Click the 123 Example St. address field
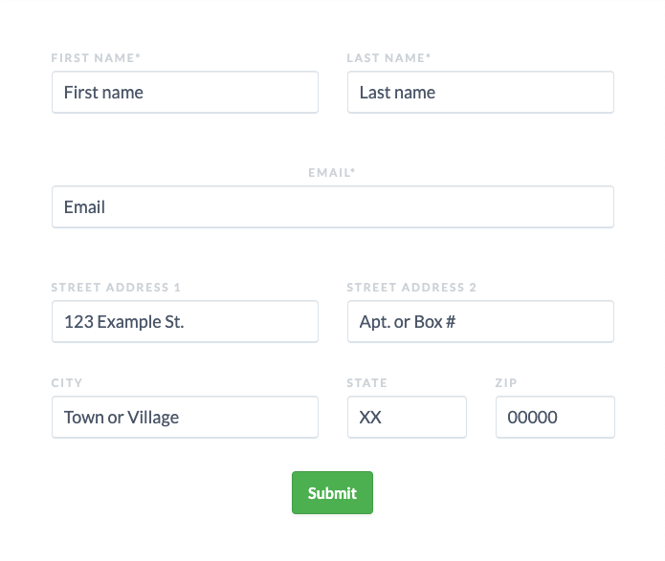 (185, 322)
